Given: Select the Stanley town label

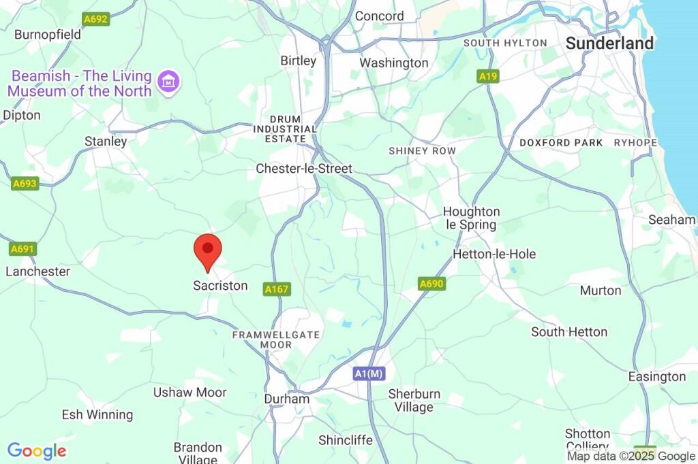Looking at the screenshot, I should [106, 142].
